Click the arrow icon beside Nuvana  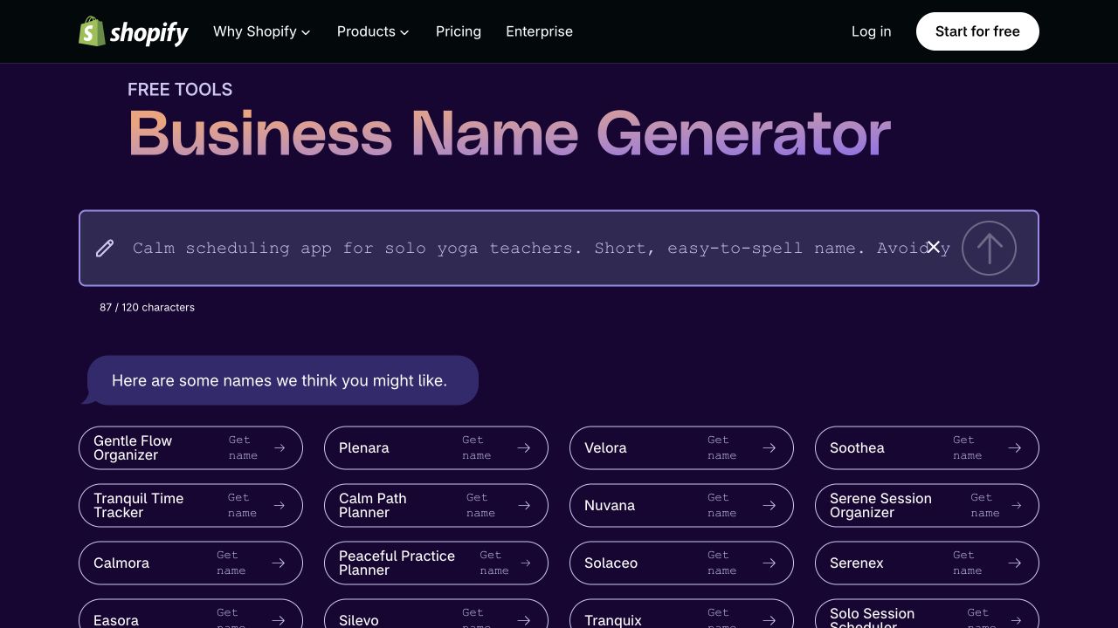(769, 506)
